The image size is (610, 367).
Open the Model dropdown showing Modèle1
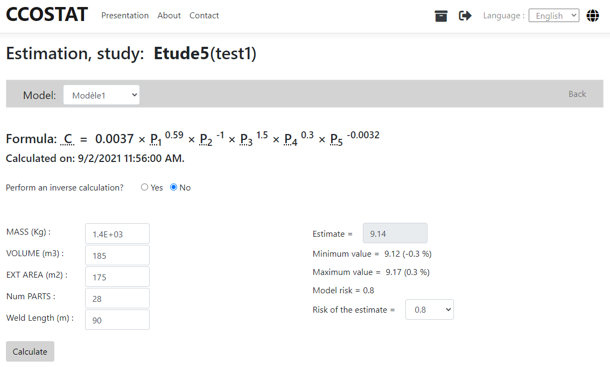point(101,95)
